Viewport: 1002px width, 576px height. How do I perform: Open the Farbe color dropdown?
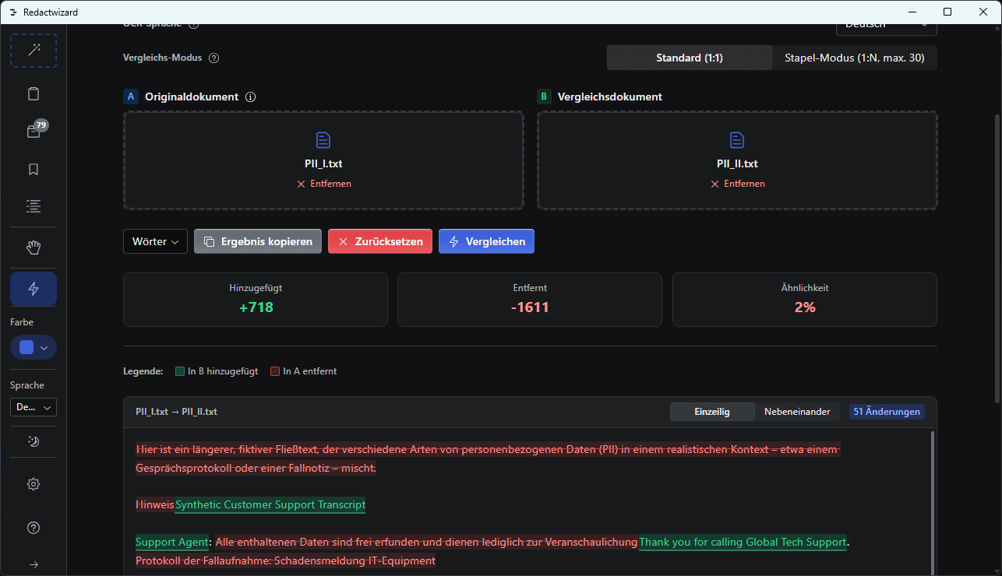pos(34,347)
